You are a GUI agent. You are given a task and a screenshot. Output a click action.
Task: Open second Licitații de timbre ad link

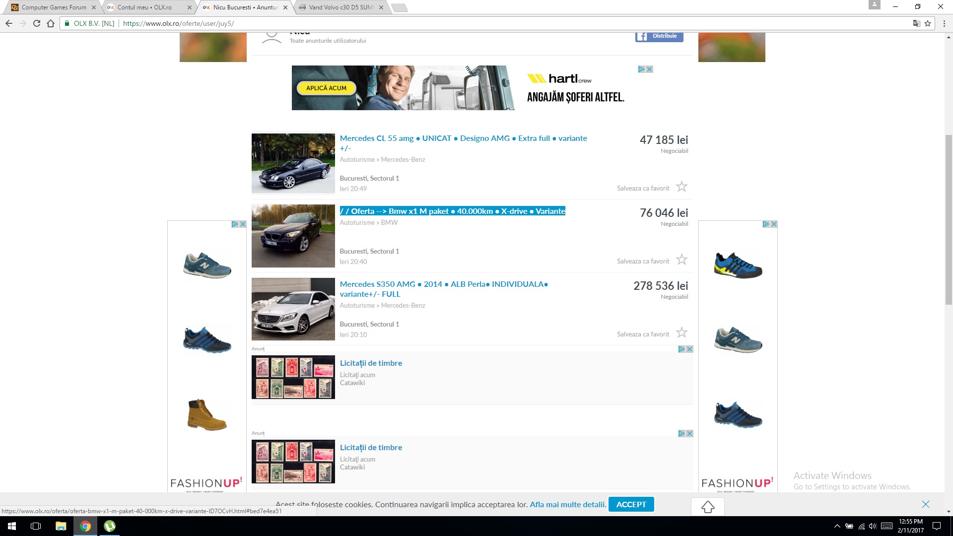[371, 447]
